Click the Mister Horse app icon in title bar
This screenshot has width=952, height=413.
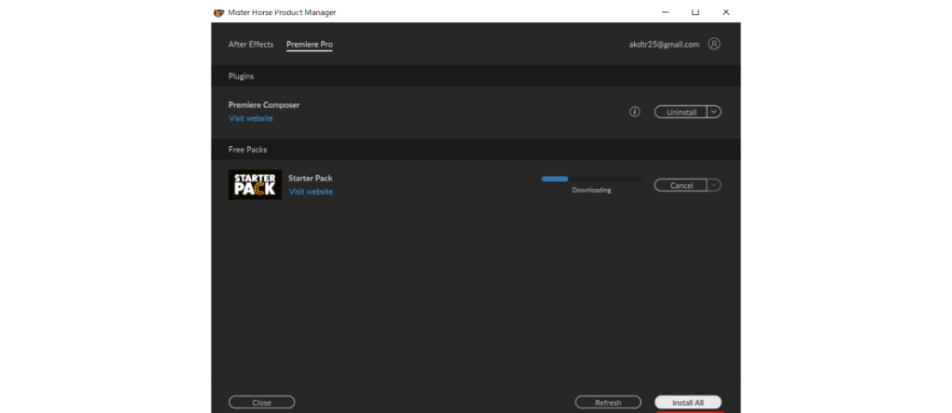coord(218,12)
